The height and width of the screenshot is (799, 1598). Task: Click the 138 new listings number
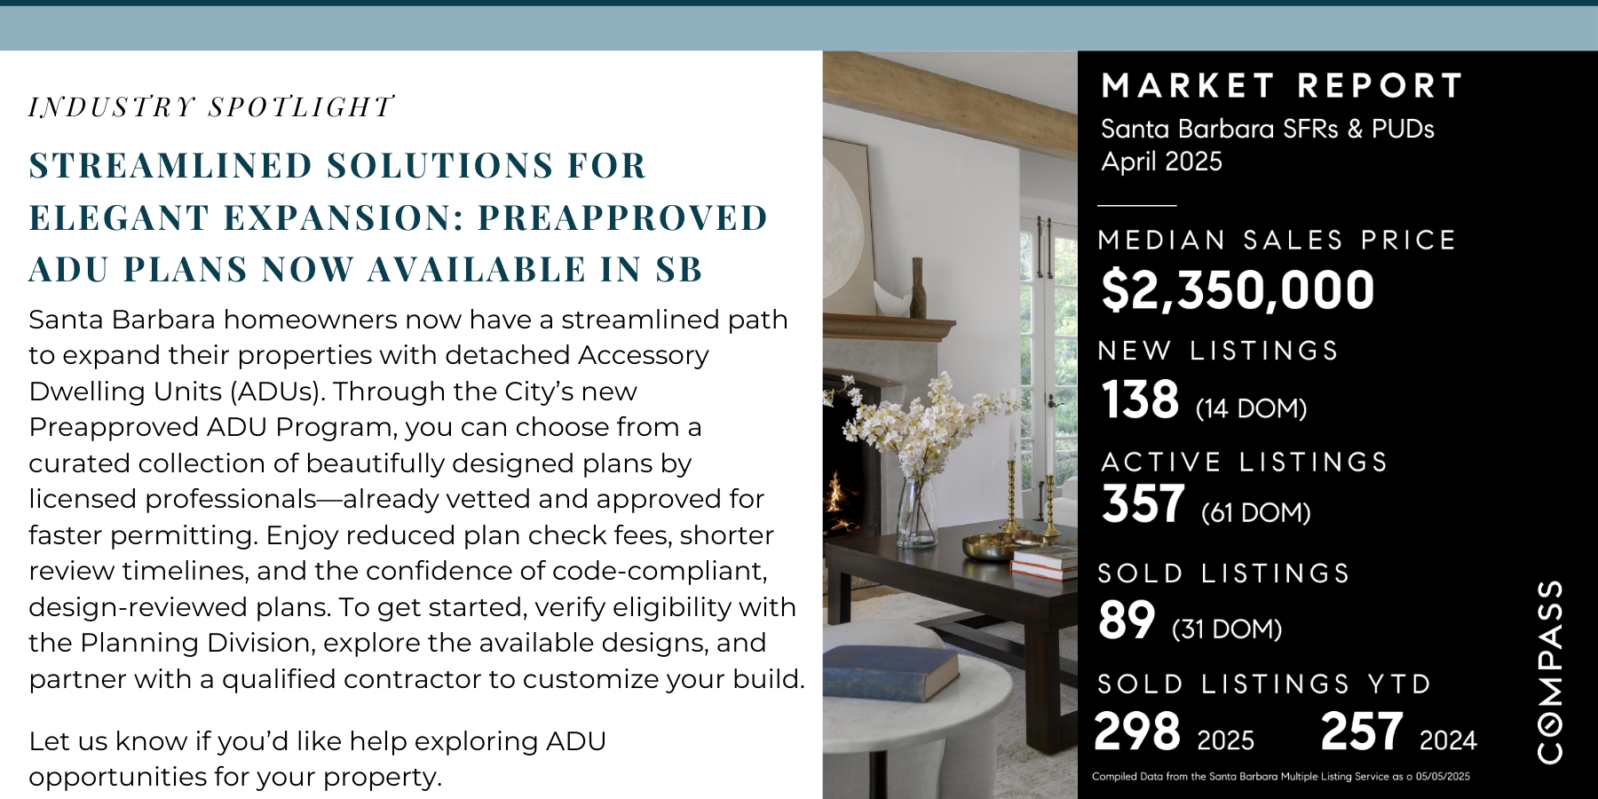[x=1140, y=400]
